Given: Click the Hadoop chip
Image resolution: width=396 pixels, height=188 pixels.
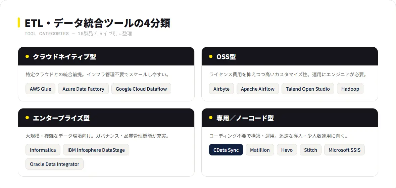Looking at the screenshot, I should 350,89.
